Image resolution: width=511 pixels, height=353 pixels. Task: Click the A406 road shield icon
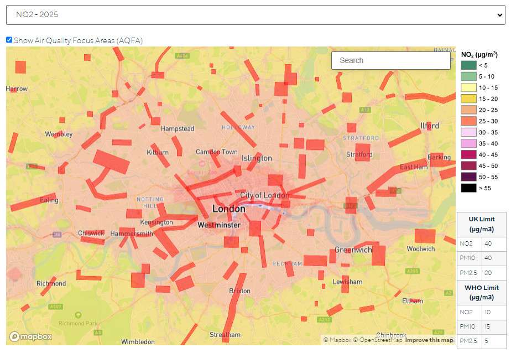click(181, 56)
